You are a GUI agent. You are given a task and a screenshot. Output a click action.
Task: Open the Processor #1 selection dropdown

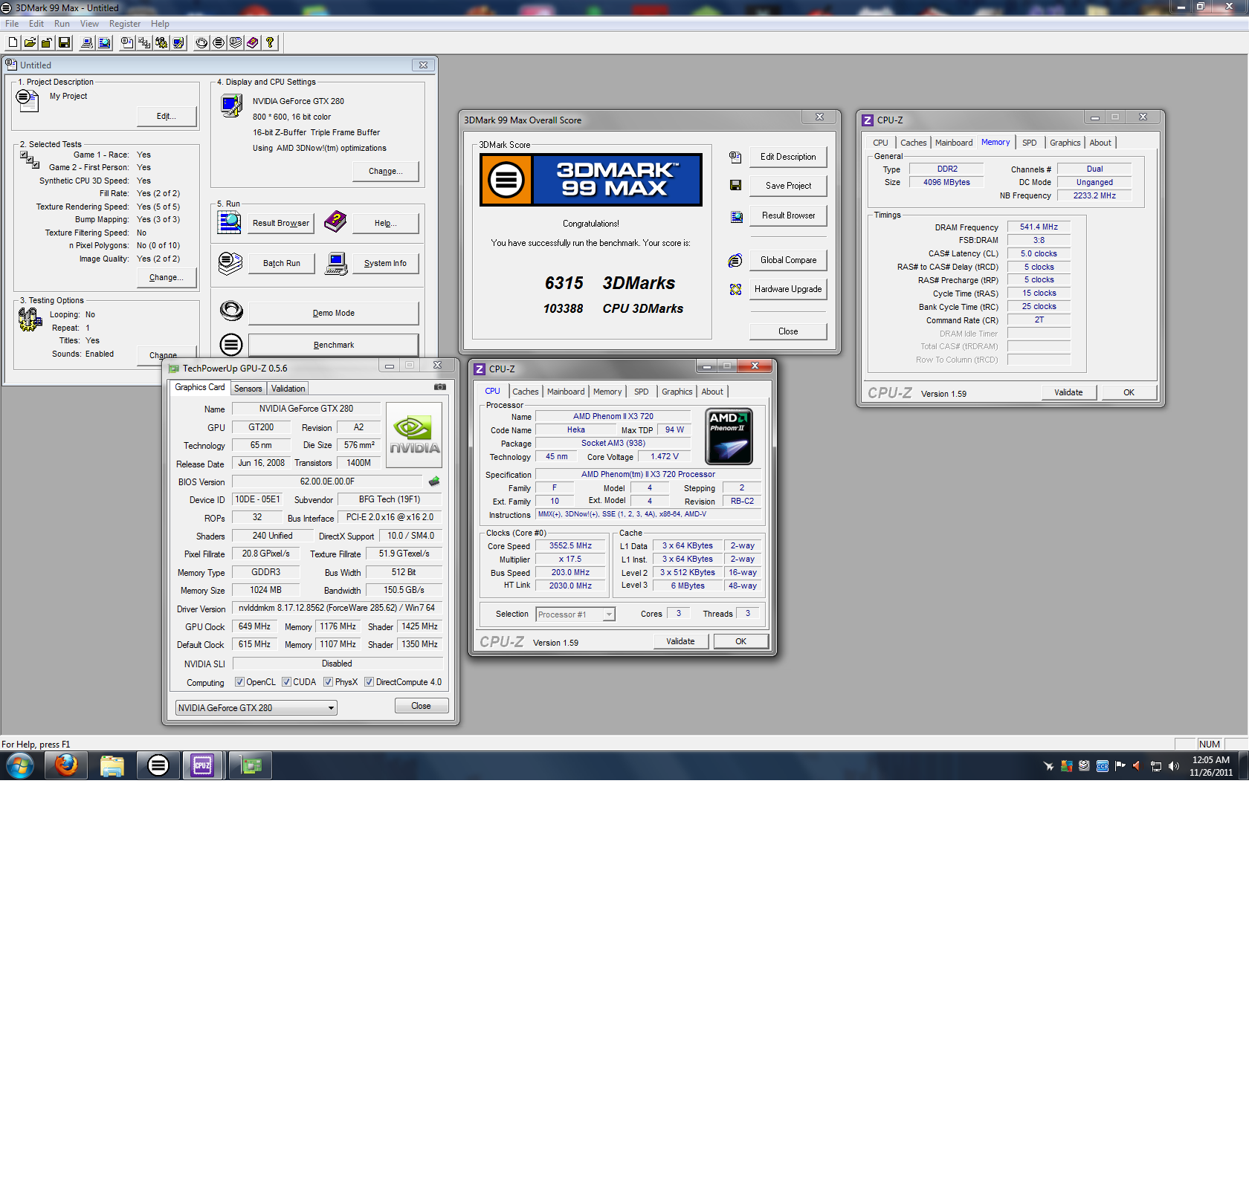pos(575,614)
